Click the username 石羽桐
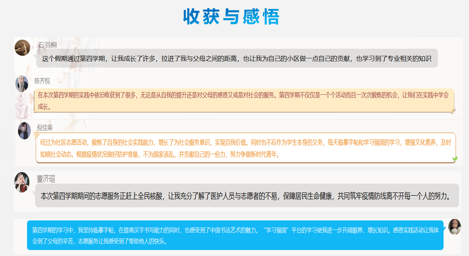 tap(47, 45)
